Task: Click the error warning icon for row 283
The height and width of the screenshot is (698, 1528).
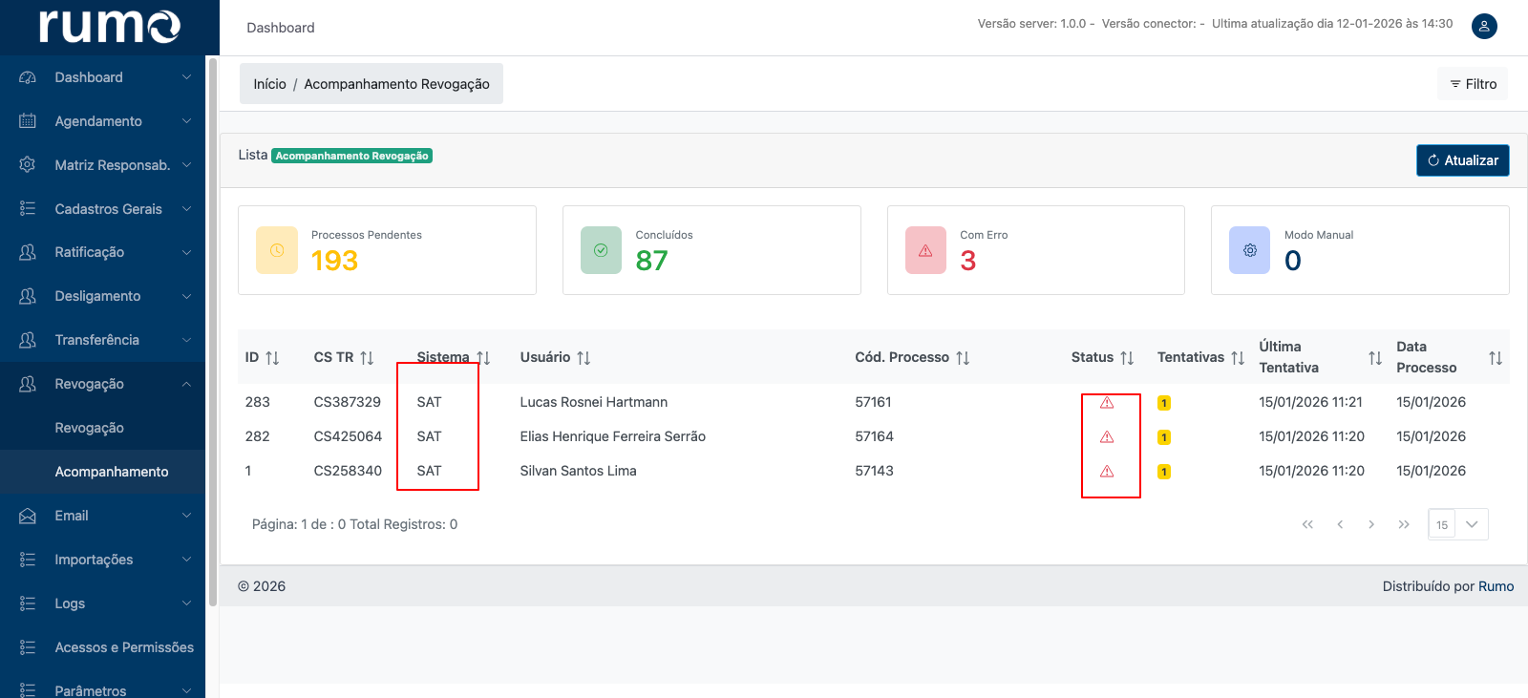Action: 1107,403
